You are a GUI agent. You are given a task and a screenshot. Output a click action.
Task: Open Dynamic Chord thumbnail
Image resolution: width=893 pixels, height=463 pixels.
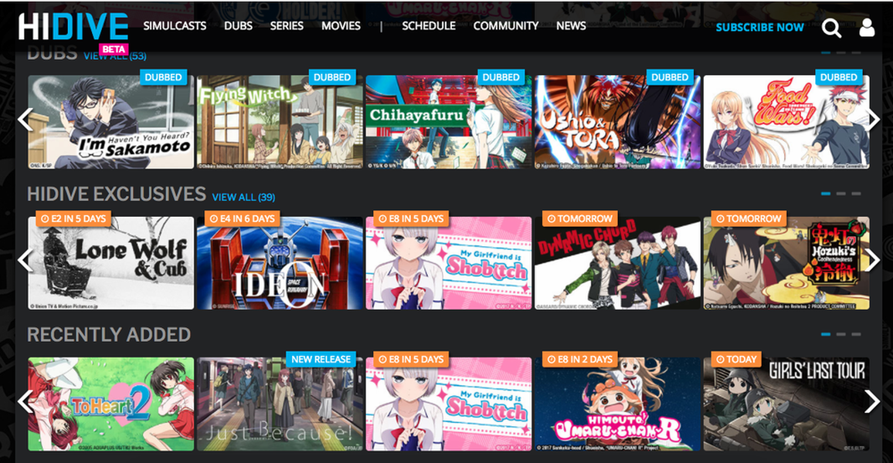click(617, 263)
